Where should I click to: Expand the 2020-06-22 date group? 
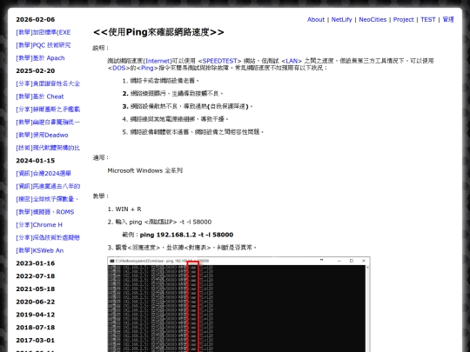coord(36,302)
